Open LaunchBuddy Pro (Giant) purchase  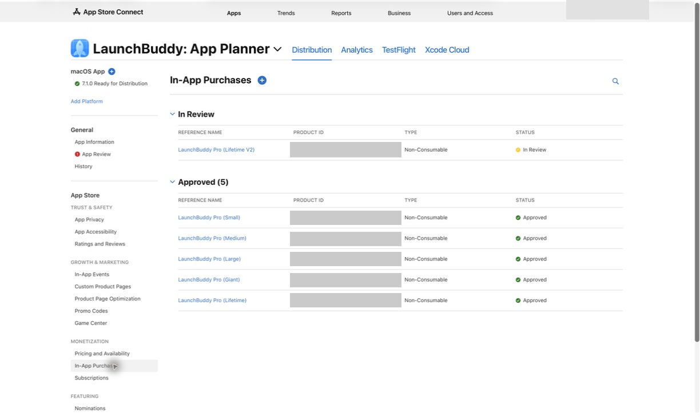[x=209, y=280]
